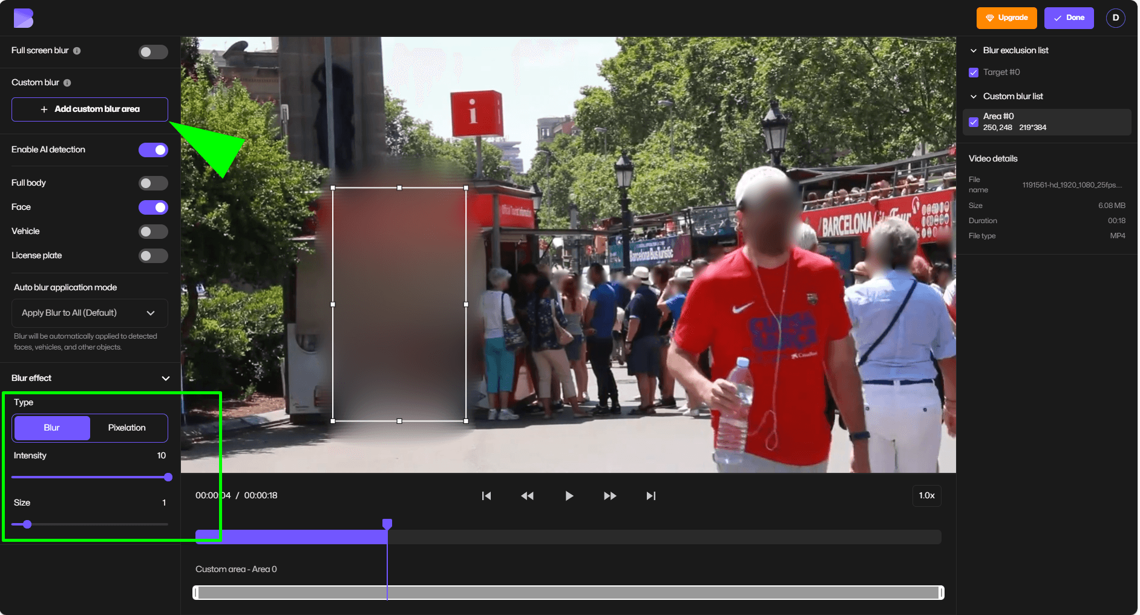The height and width of the screenshot is (615, 1140).
Task: Collapse the Blur exclusion list
Action: click(974, 50)
